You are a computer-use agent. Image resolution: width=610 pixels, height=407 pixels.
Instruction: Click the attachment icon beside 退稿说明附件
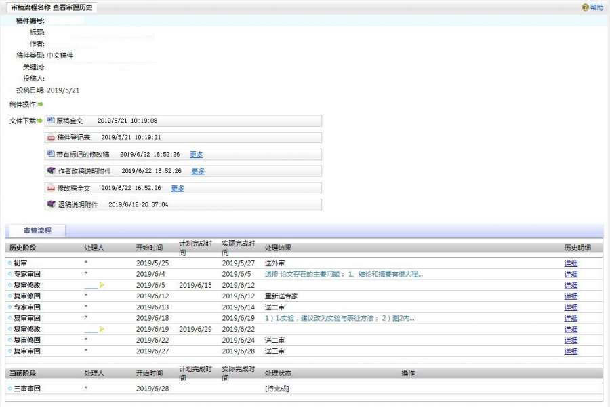(51, 204)
